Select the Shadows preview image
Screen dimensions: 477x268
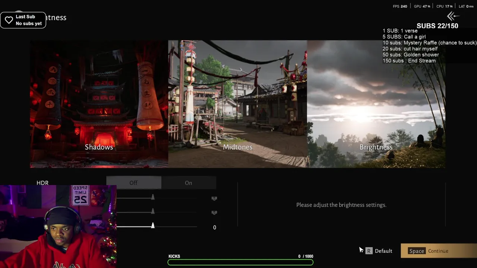[99, 104]
